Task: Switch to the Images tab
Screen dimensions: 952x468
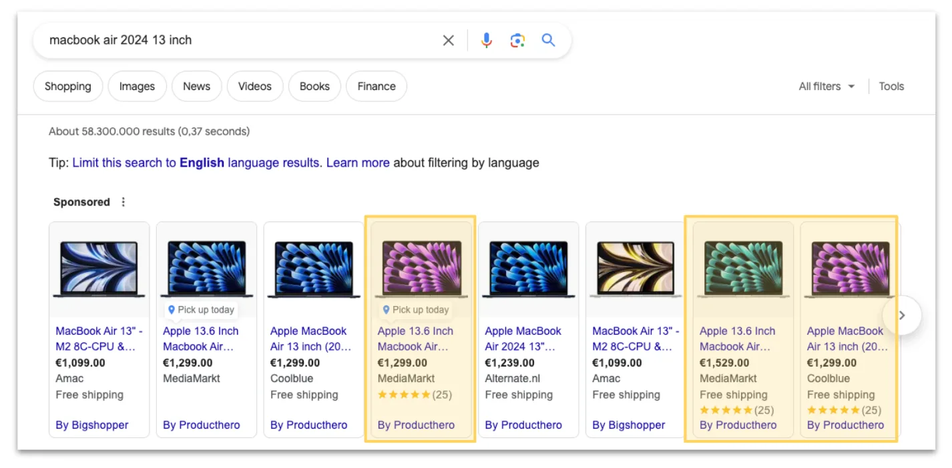Action: 137,86
